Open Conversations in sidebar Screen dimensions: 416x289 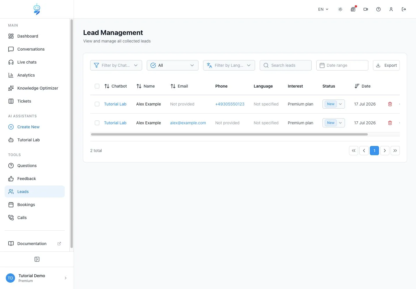tap(35, 49)
